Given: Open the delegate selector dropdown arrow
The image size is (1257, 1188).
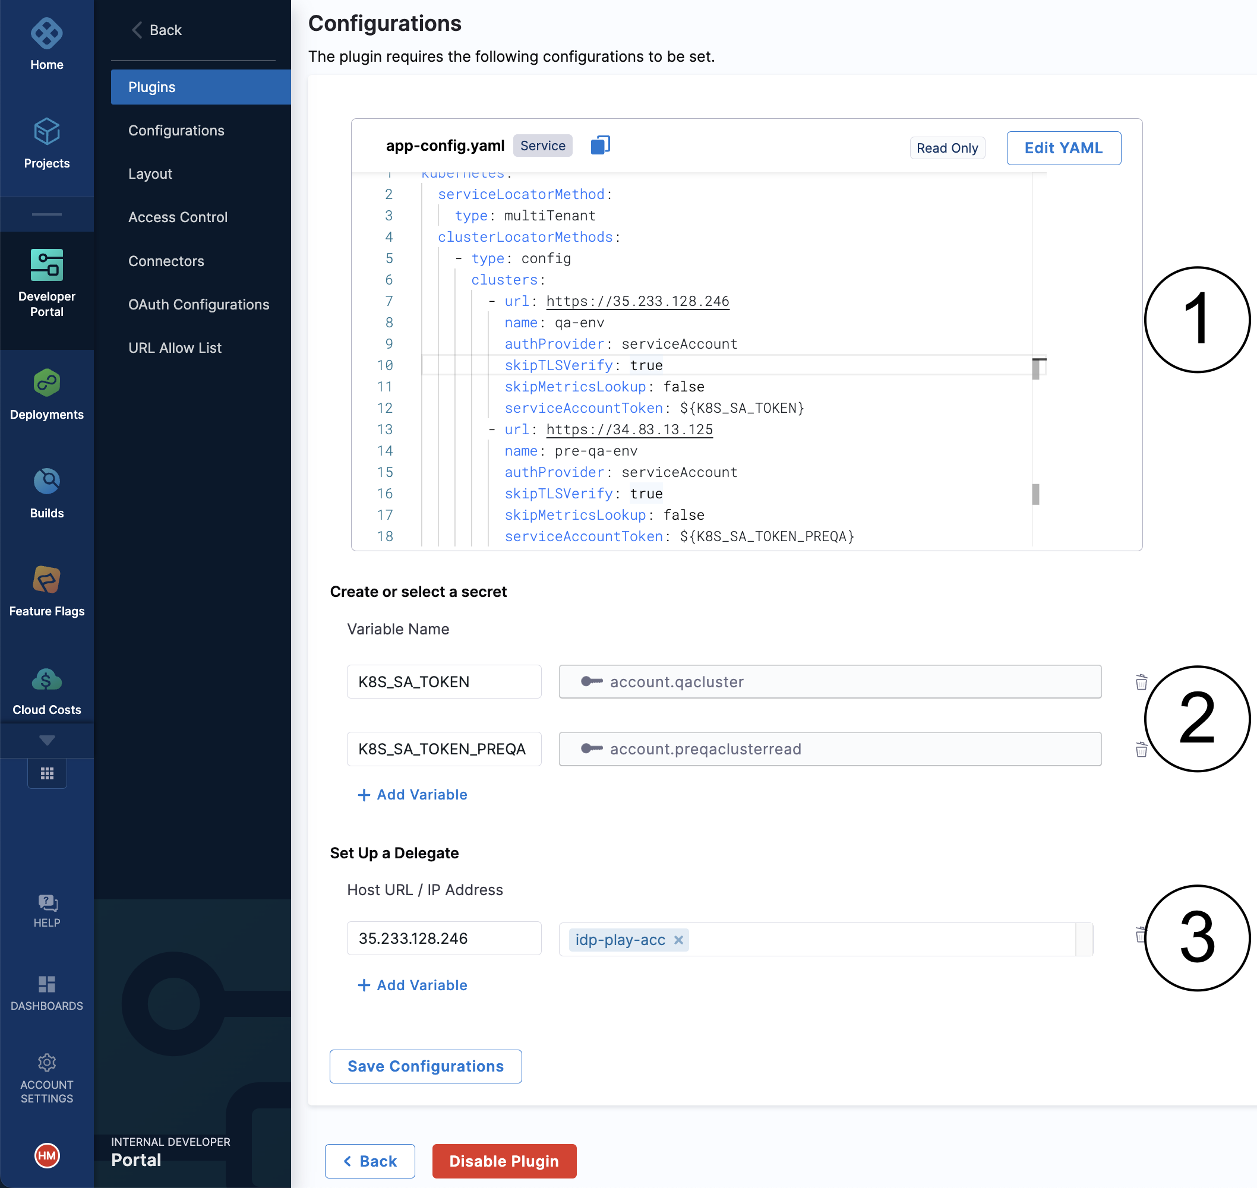Looking at the screenshot, I should pyautogui.click(x=1084, y=939).
